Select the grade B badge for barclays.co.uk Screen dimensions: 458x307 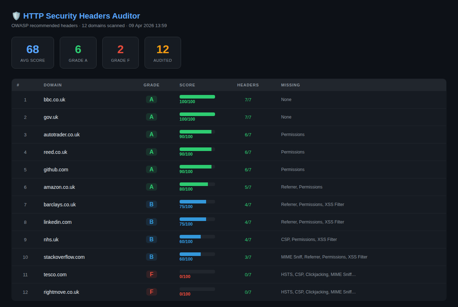click(151, 204)
